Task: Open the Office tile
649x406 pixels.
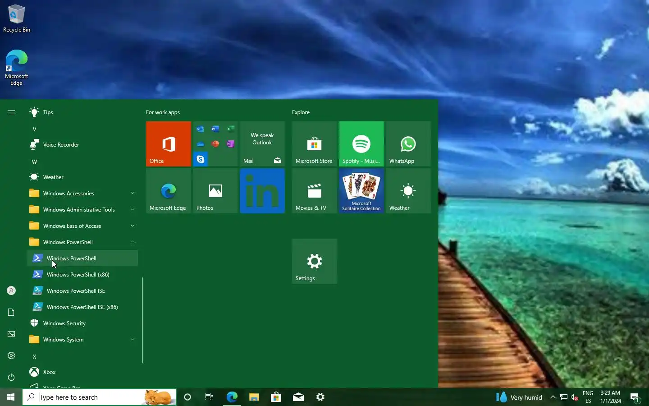Action: point(169,144)
